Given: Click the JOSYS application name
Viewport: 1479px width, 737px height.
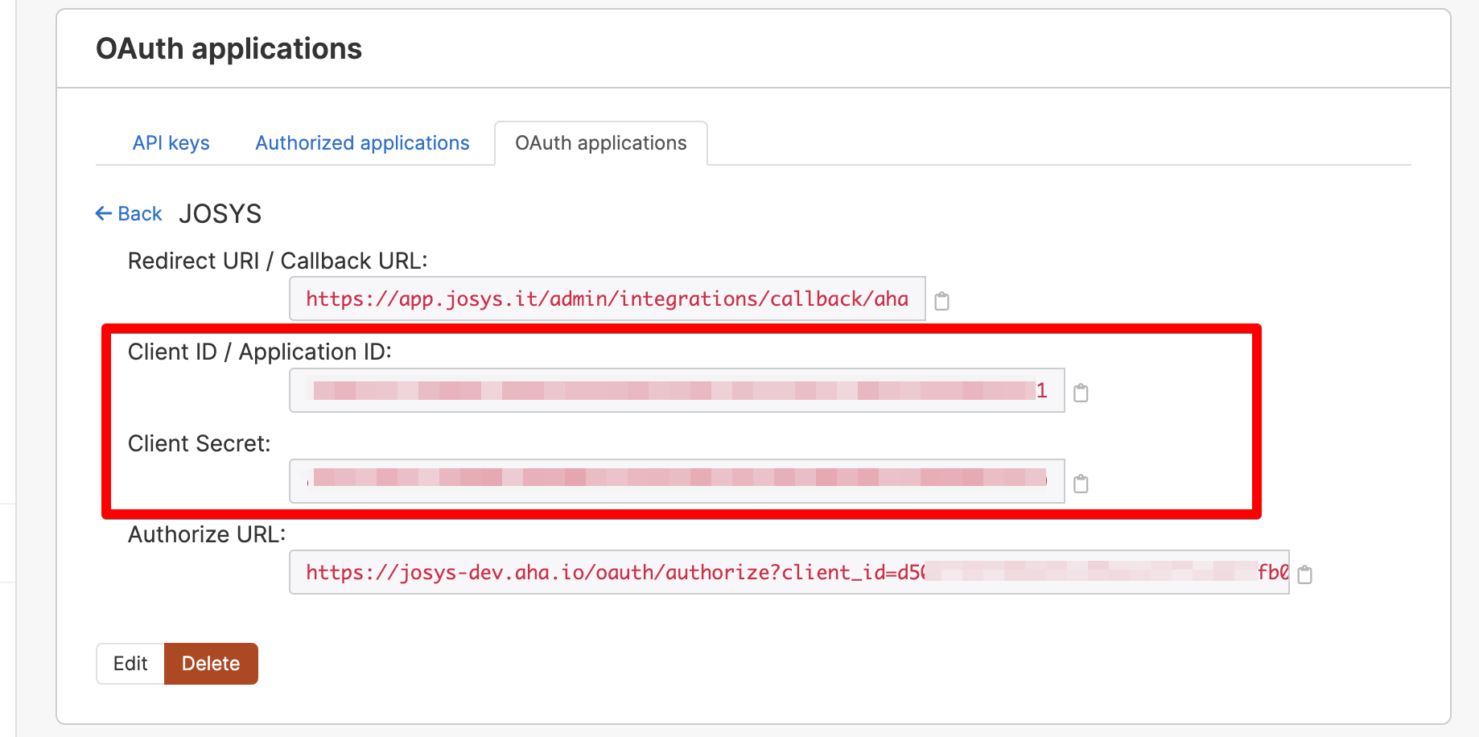Looking at the screenshot, I should 220,214.
